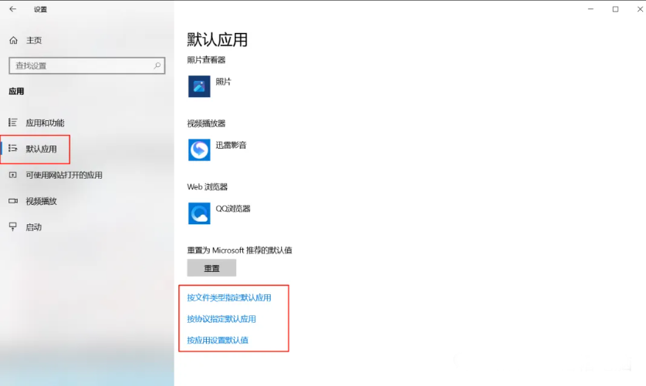Click the 启动 sidebar icon
This screenshot has height=386, width=646.
tap(13, 227)
